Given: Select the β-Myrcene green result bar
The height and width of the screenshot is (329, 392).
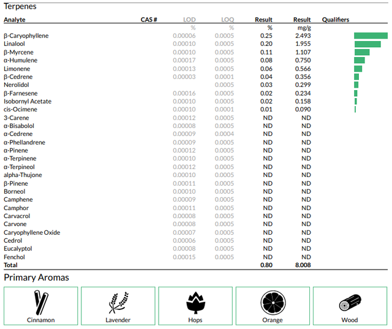Looking at the screenshot, I should click(x=362, y=52).
